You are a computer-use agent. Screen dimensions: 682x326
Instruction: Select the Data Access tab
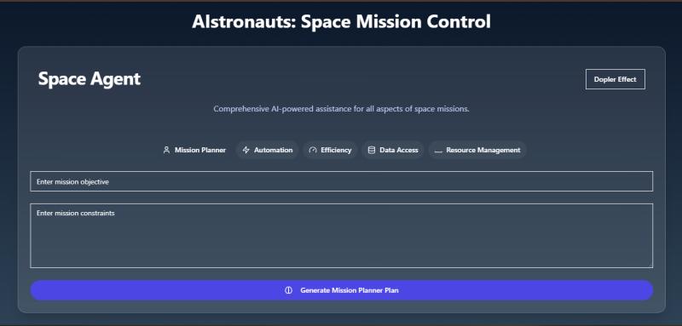click(x=393, y=150)
